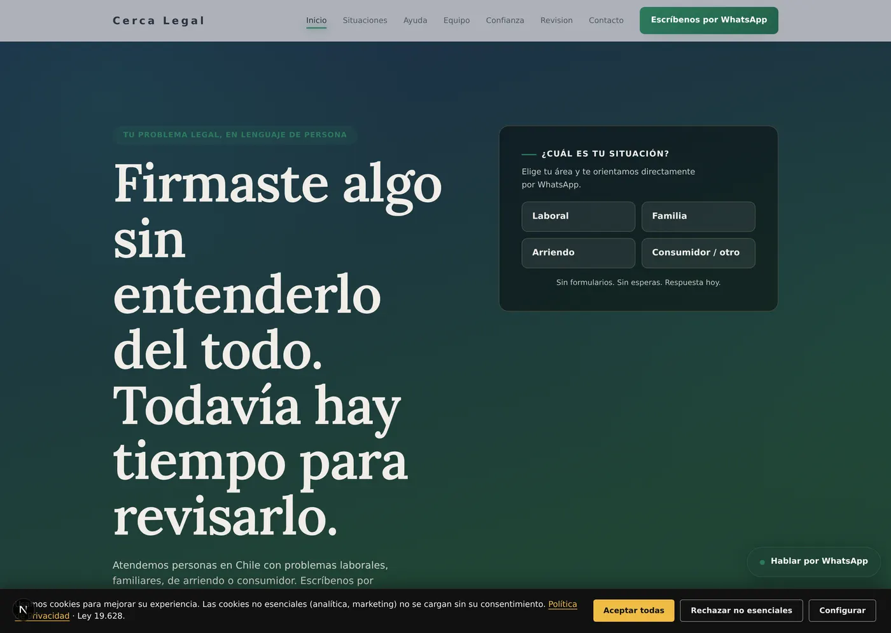
Task: Go to Revision section
Action: coord(556,20)
